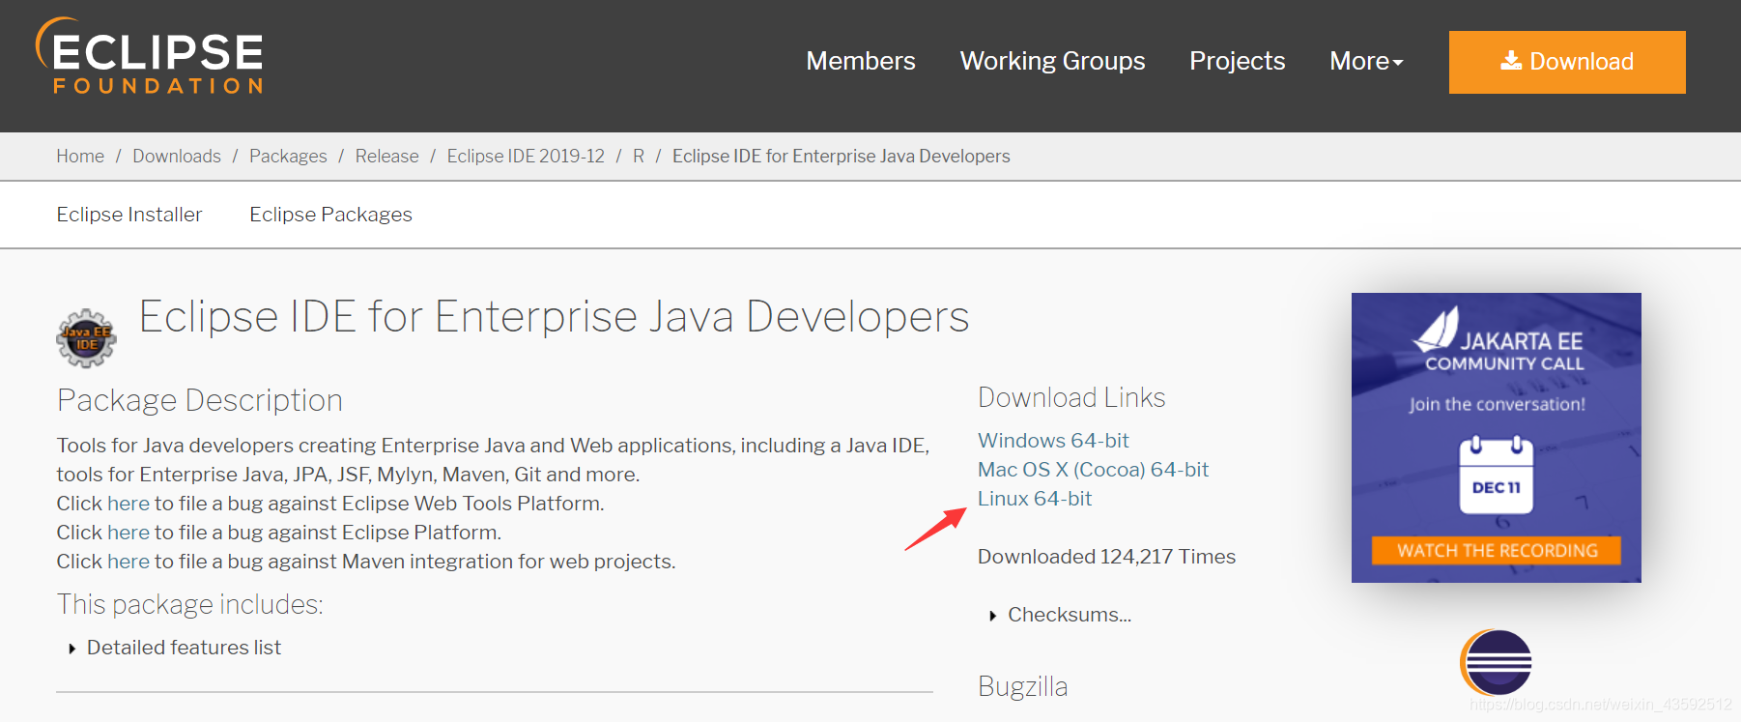
Task: Download the Windows 64-bit package
Action: click(1053, 441)
